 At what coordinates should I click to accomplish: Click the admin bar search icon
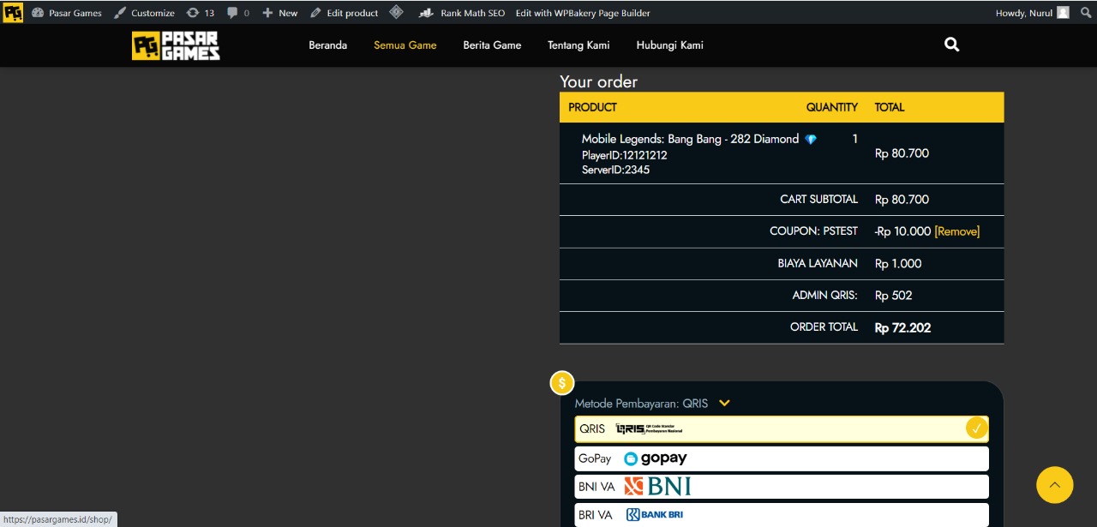click(1086, 13)
